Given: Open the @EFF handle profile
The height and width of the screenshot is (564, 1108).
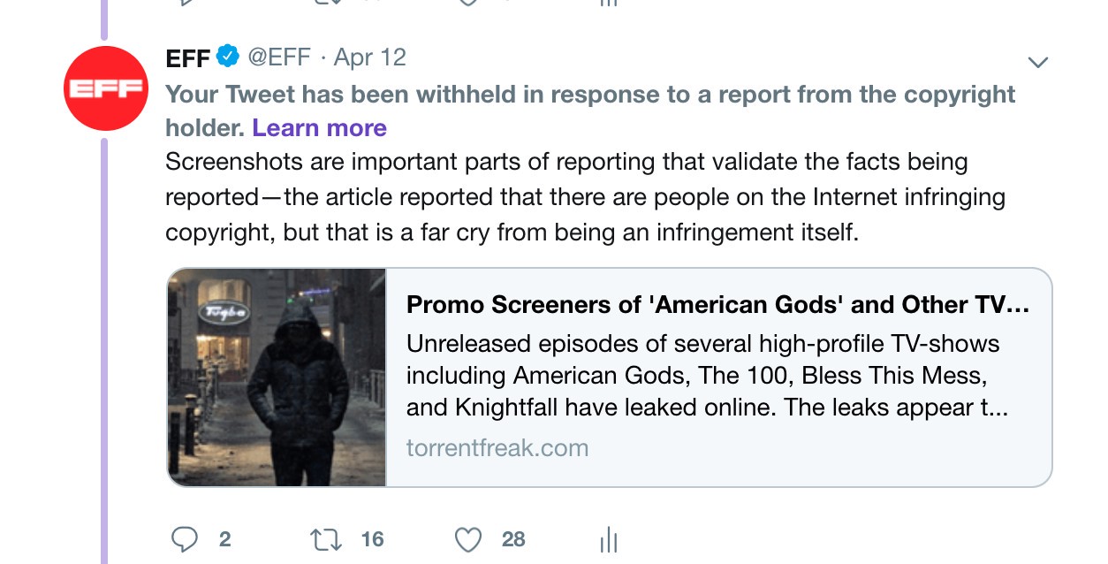Looking at the screenshot, I should [278, 58].
